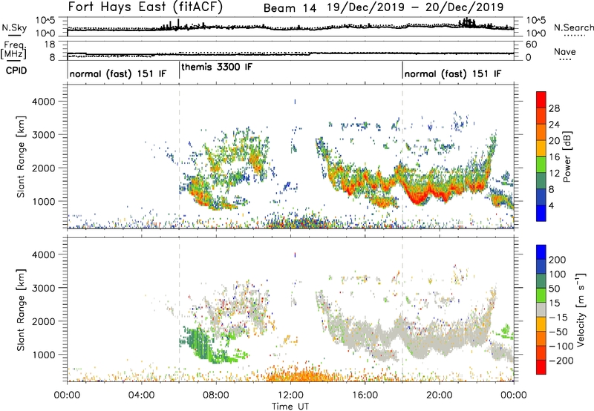
Task: Click the 'Time UT' axis label
Action: (290, 406)
